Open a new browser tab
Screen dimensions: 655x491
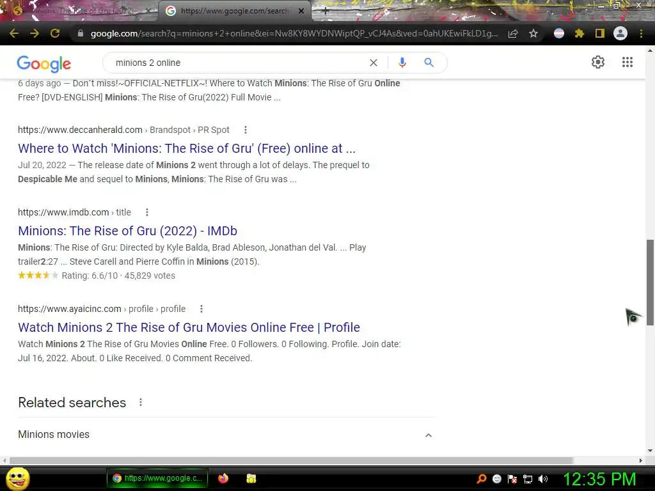click(x=326, y=12)
